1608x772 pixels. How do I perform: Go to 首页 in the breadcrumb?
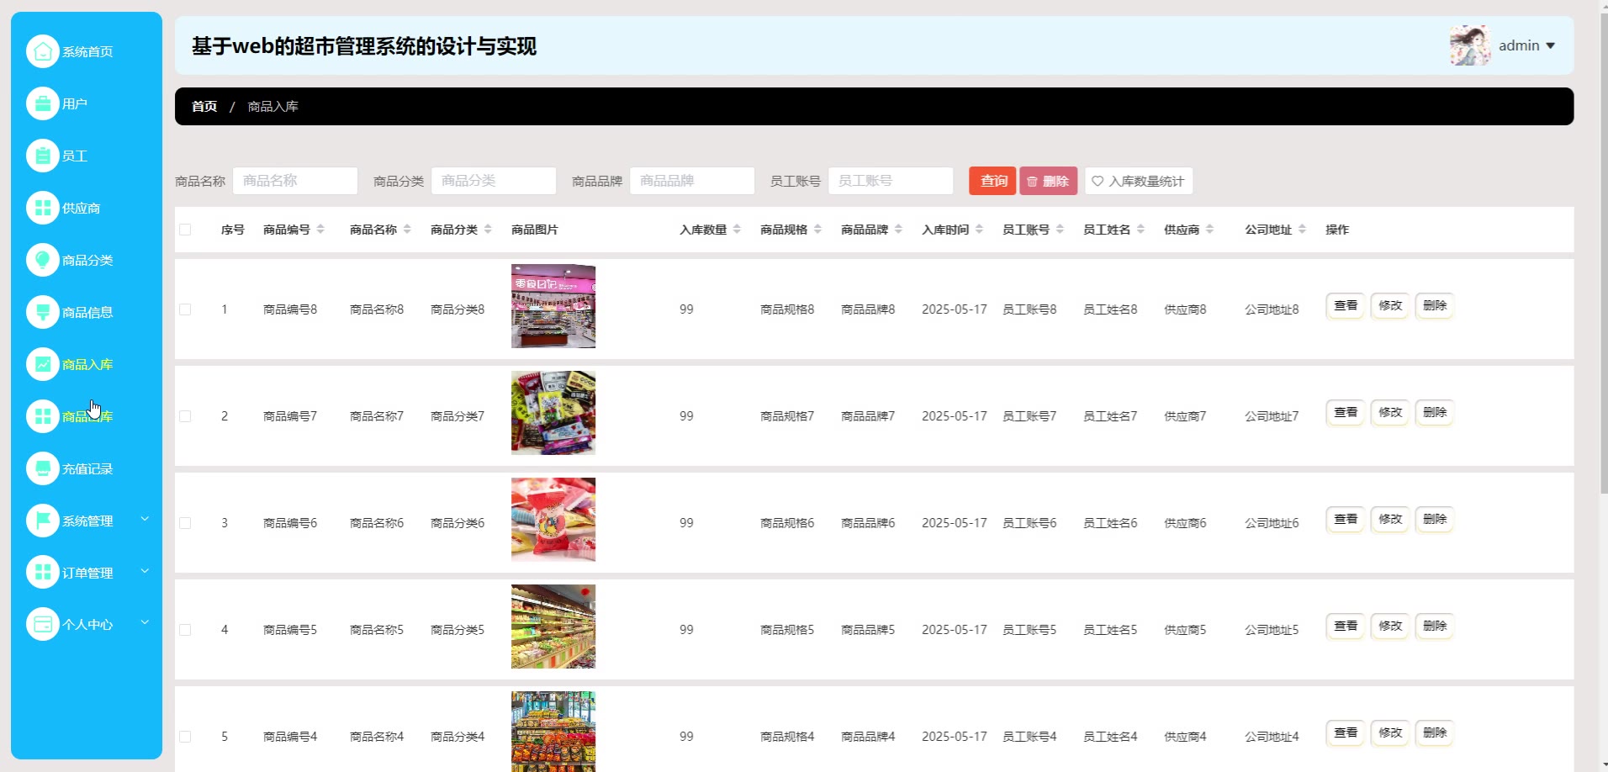pos(204,107)
